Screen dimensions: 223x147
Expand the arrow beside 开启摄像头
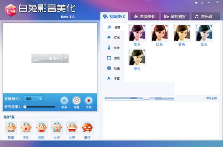(66, 58)
